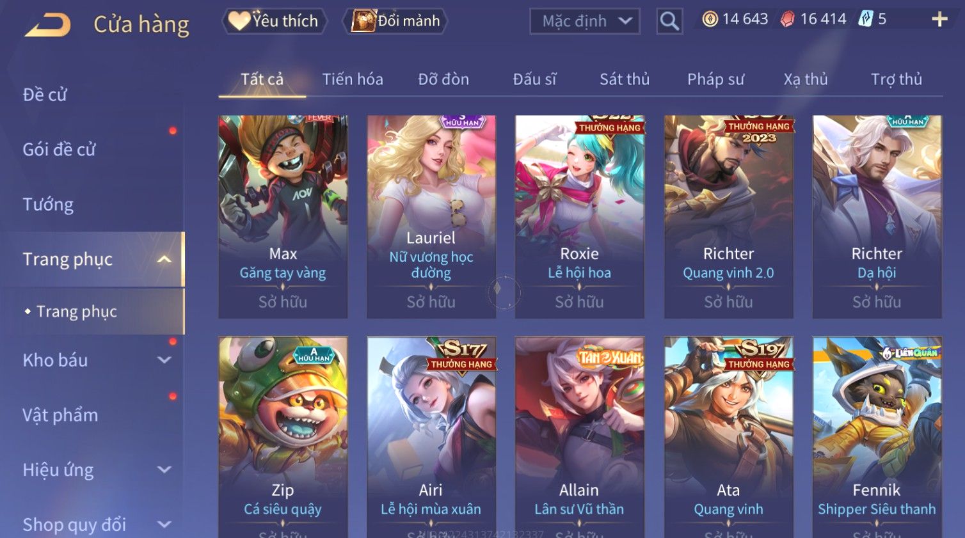Click the chest icon in Đổi mảnh
Image resolution: width=965 pixels, height=538 pixels.
363,21
